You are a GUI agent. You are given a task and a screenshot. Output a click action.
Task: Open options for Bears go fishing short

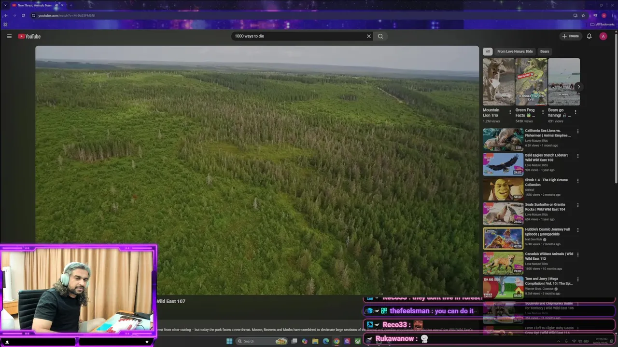[x=575, y=112]
